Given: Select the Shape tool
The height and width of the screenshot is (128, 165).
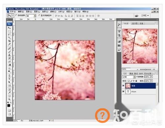Looking at the screenshot, I should pyautogui.click(x=10, y=85).
